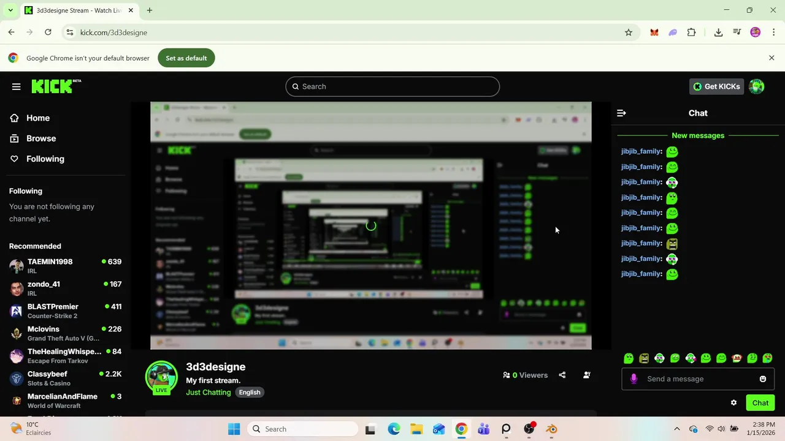Open Chrome media controls icon
The width and height of the screenshot is (785, 441).
click(x=737, y=32)
